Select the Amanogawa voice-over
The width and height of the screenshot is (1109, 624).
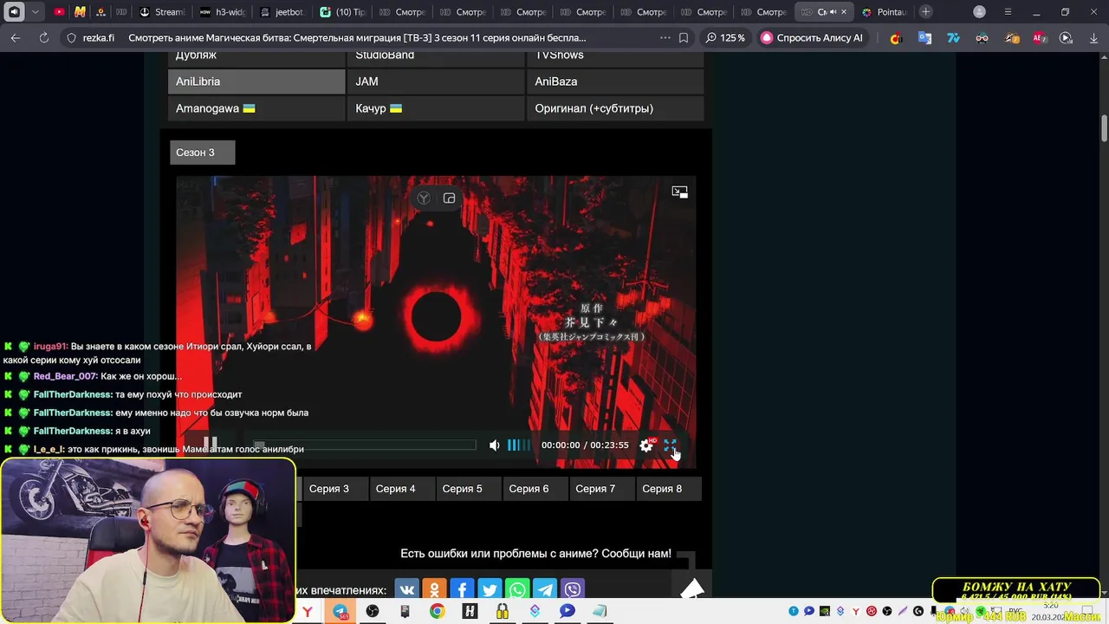pos(256,108)
